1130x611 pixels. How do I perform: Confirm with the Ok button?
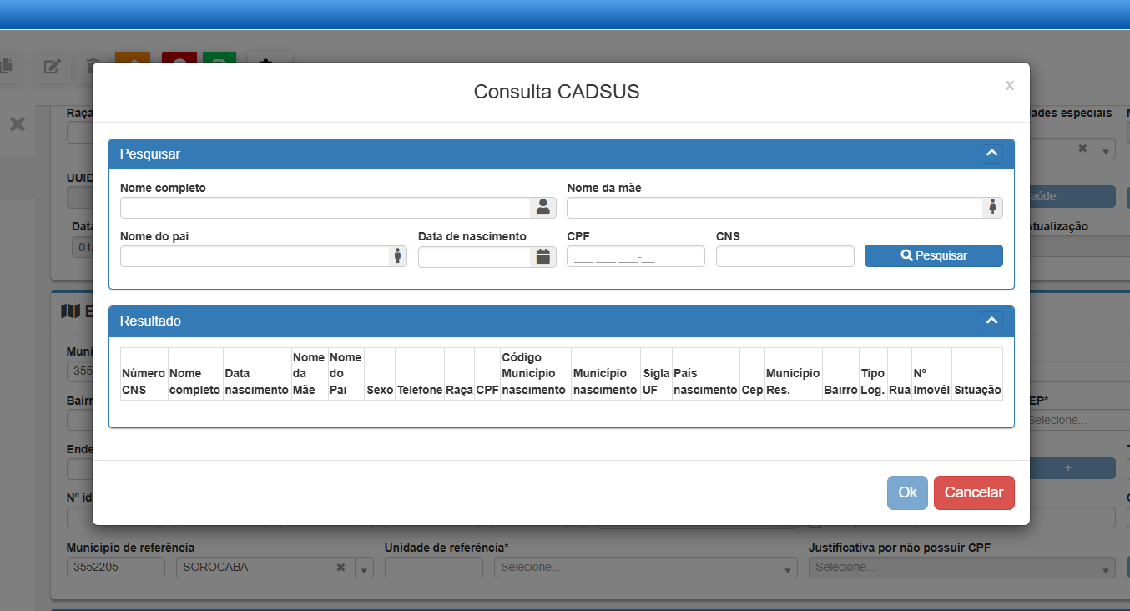pos(907,492)
